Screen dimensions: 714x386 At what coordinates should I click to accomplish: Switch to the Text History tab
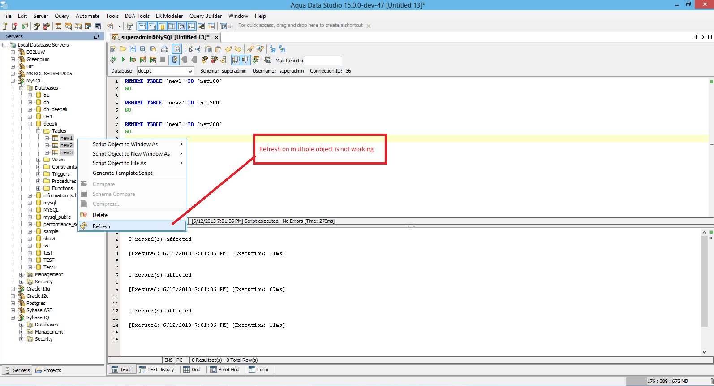(x=156, y=369)
